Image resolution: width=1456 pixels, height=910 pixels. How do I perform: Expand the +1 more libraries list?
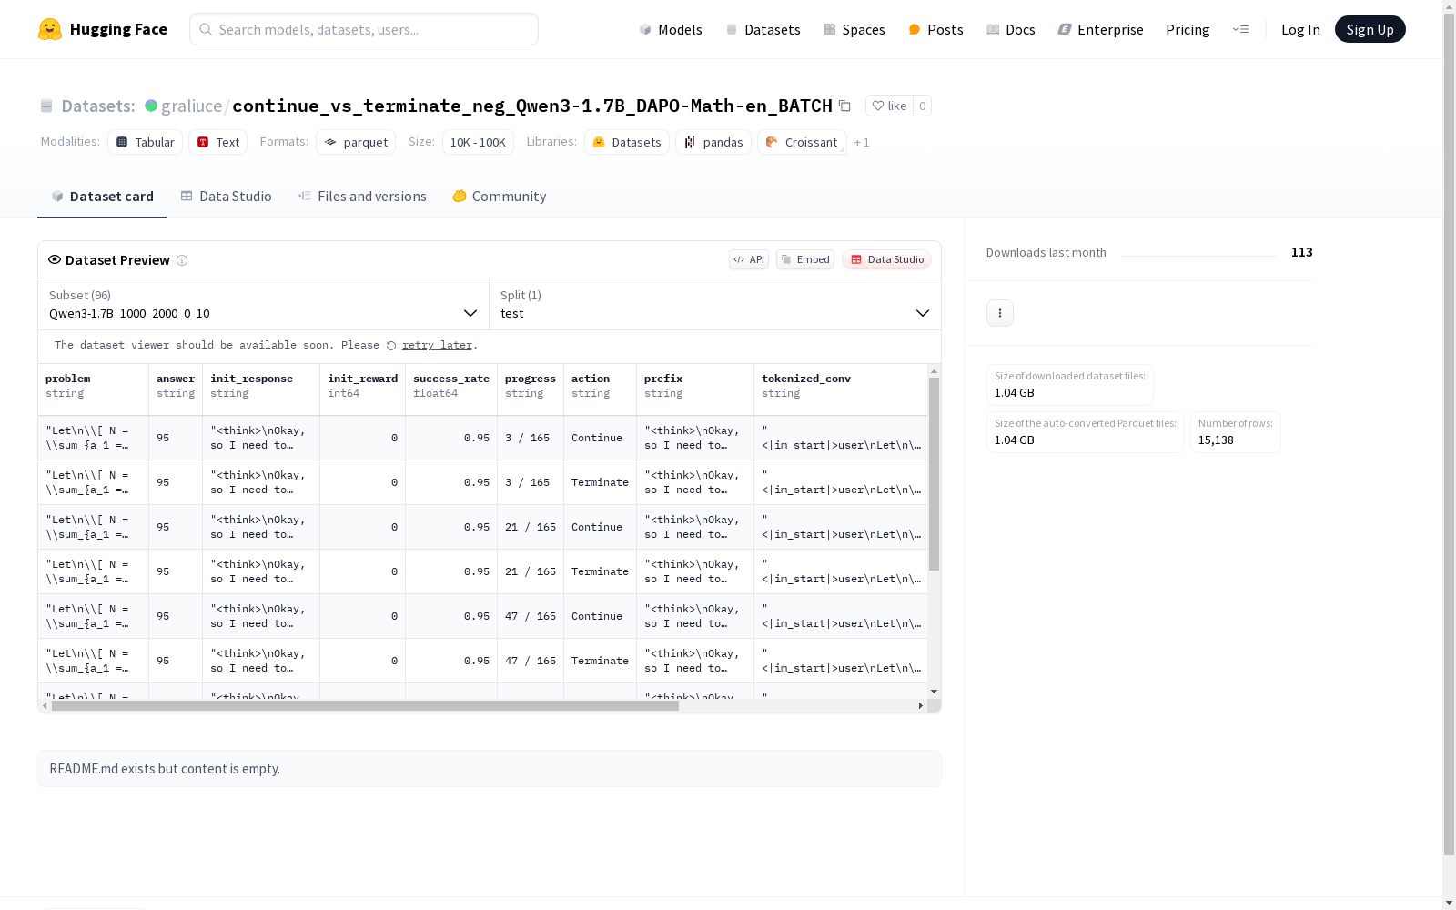coord(862,142)
